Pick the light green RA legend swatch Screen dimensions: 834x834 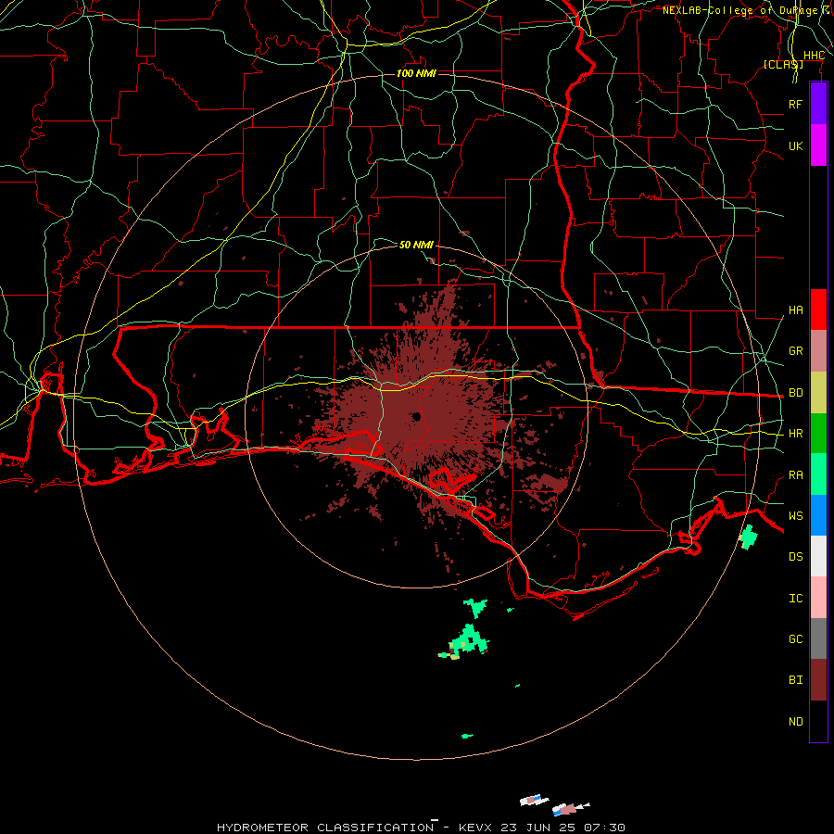pyautogui.click(x=818, y=474)
